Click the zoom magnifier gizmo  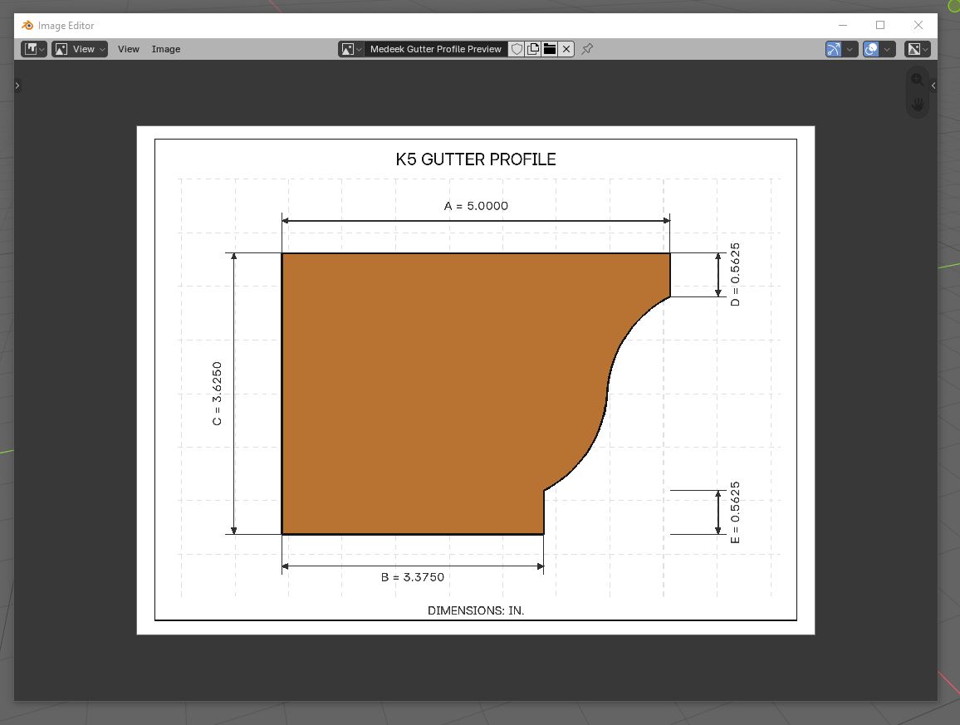tap(917, 80)
